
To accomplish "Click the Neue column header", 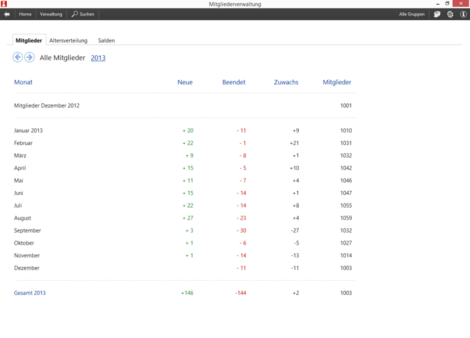I will tap(185, 82).
